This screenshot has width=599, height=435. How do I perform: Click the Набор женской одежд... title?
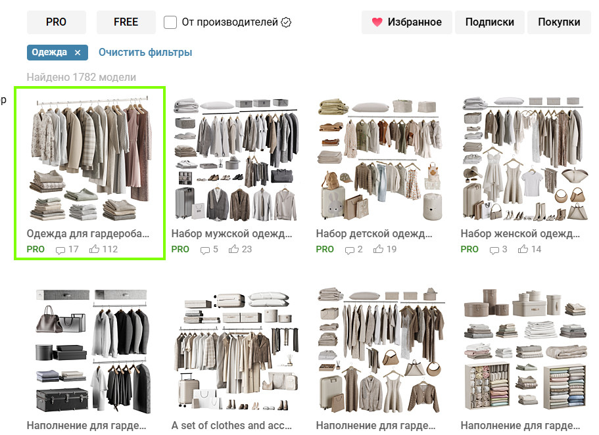pos(520,233)
